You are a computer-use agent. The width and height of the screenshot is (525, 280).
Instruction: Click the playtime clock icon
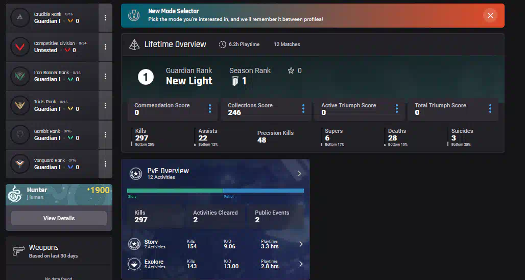(x=223, y=44)
